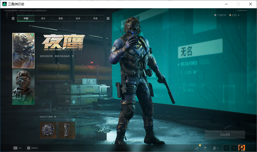Click the Esc 返回 button

(18, 148)
